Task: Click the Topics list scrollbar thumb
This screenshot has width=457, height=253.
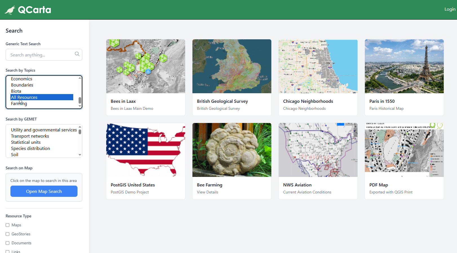Action: click(80, 100)
